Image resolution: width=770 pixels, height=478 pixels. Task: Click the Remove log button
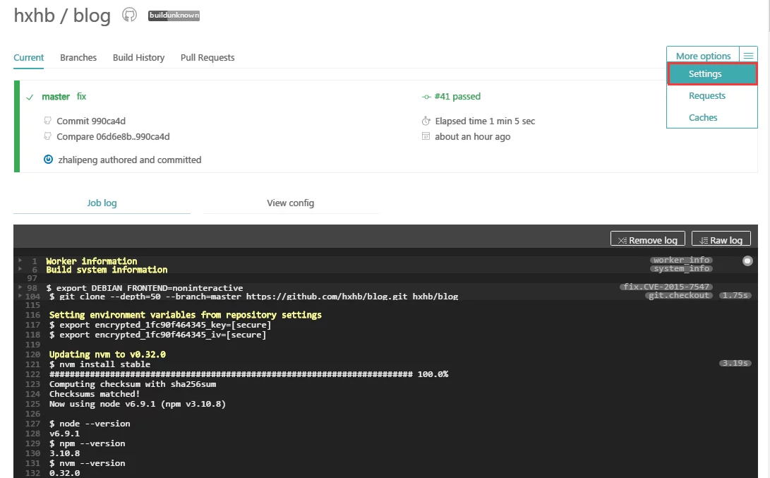pos(647,240)
